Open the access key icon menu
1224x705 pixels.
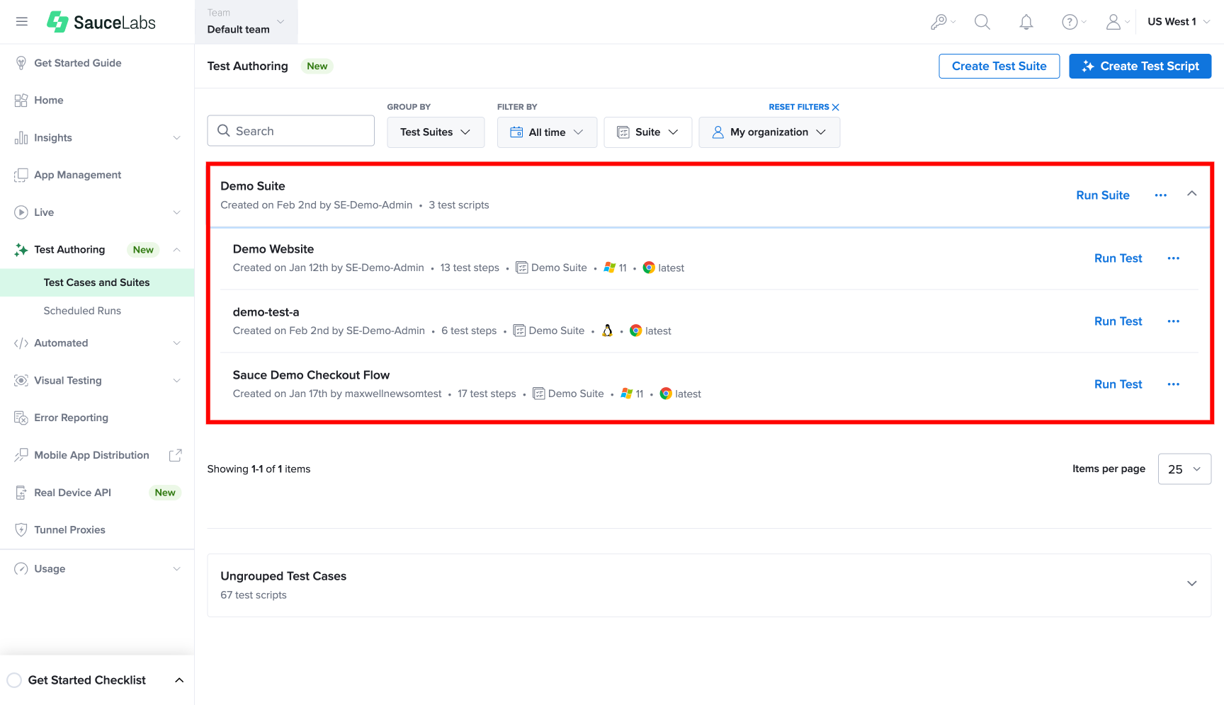pyautogui.click(x=943, y=22)
